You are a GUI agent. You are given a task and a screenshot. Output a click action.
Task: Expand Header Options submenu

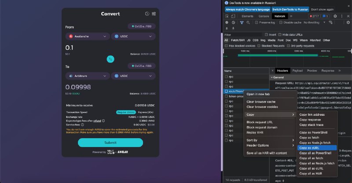point(270,145)
